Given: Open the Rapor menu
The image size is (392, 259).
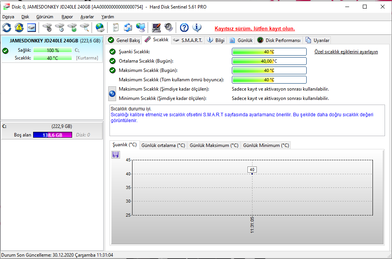Looking at the screenshot, I should (x=67, y=17).
